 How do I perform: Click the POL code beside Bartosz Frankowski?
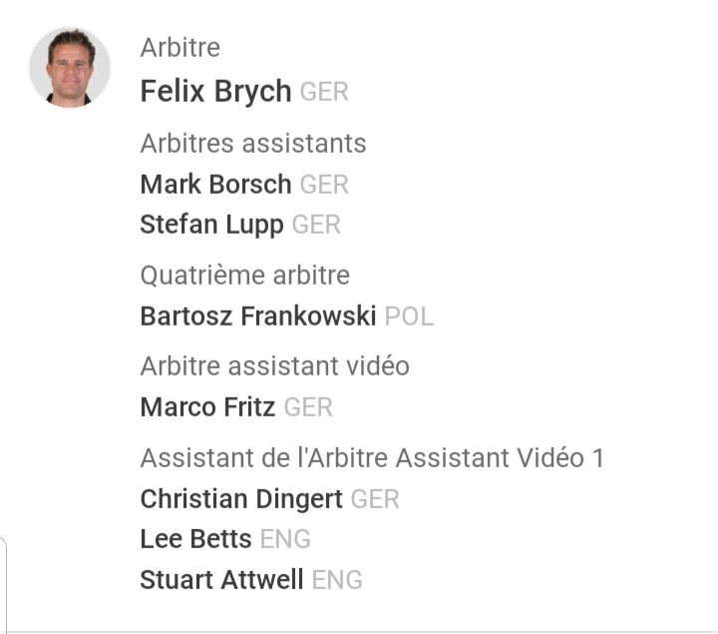(409, 317)
